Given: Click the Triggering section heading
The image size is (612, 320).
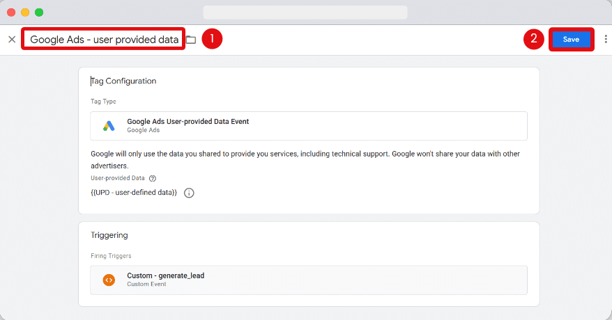Looking at the screenshot, I should pyautogui.click(x=109, y=235).
